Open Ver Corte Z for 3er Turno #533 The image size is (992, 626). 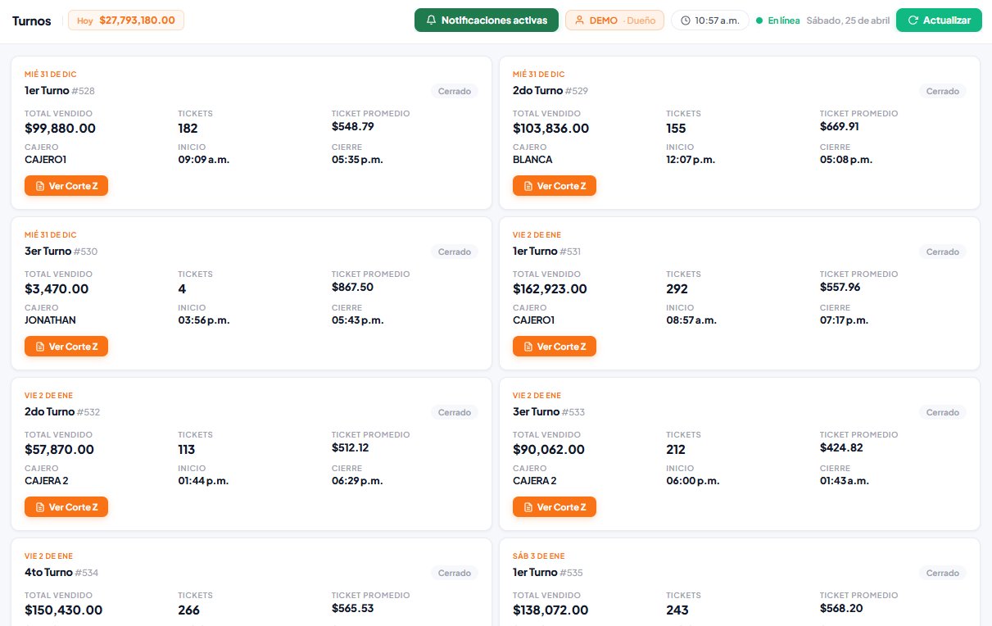pos(555,507)
